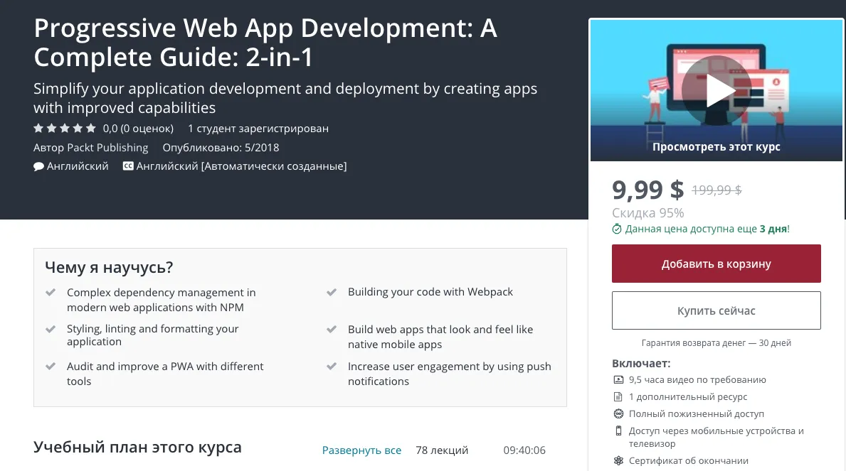Click the lifetime access icon
The width and height of the screenshot is (846, 471).
(x=618, y=413)
